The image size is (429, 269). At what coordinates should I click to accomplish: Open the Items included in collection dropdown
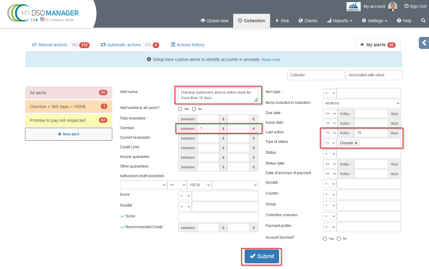click(x=362, y=103)
